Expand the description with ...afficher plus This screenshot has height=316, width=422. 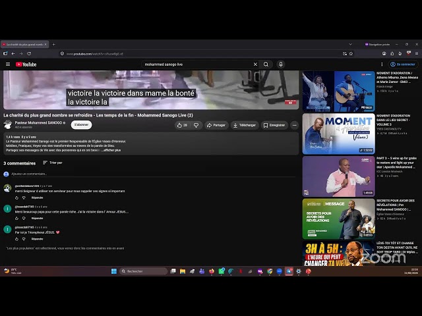click(111, 150)
